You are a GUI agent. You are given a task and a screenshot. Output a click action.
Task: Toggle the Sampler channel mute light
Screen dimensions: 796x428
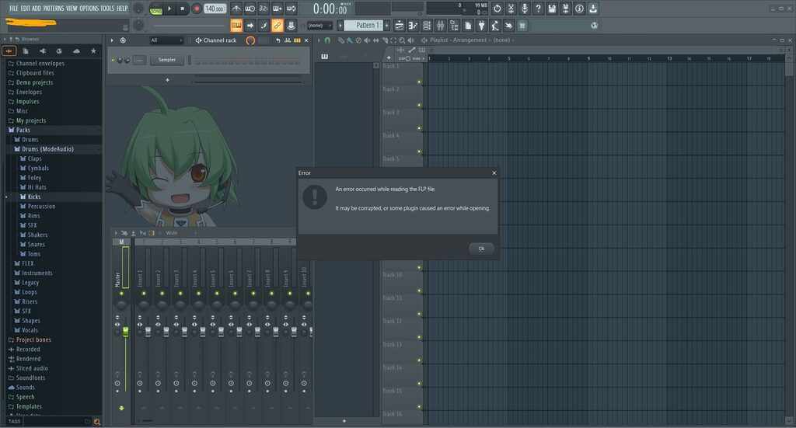(113, 60)
